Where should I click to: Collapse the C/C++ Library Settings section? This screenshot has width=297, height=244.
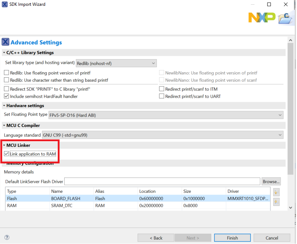(4, 53)
